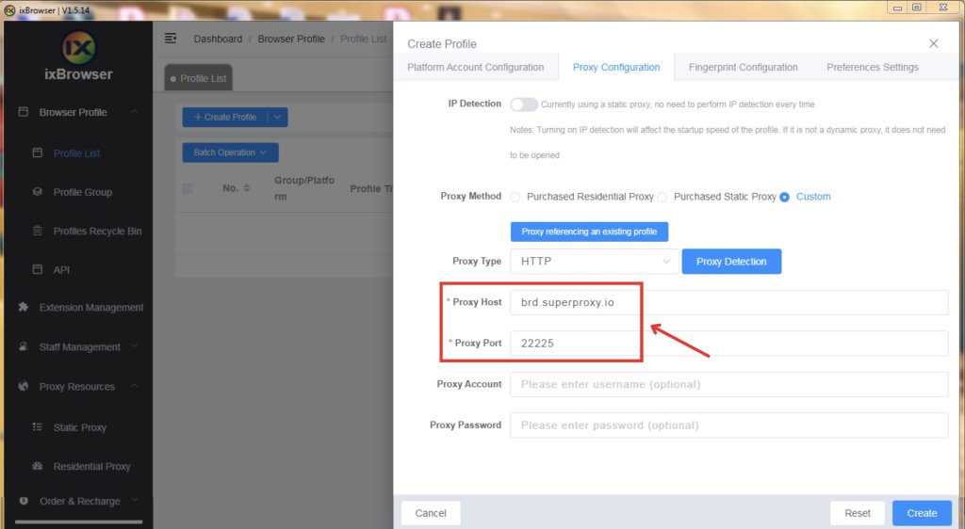
Task: Close the Create Profile dialog
Action: 934,43
